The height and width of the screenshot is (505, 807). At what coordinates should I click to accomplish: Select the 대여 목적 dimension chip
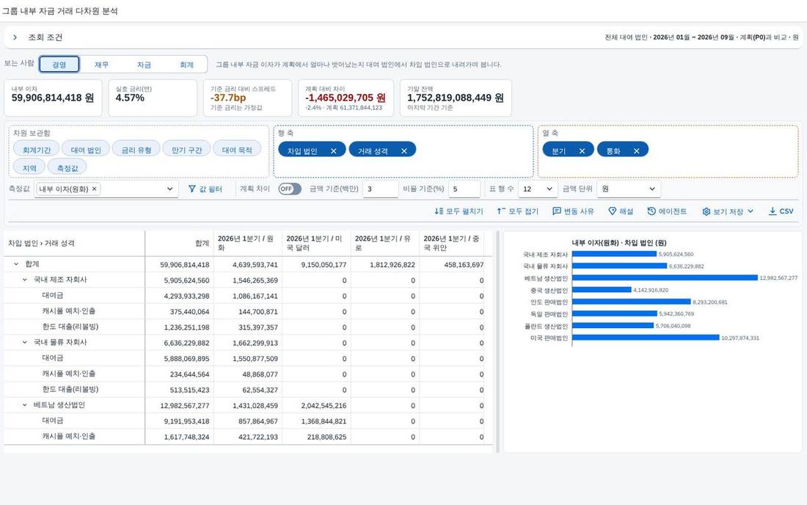click(x=237, y=150)
